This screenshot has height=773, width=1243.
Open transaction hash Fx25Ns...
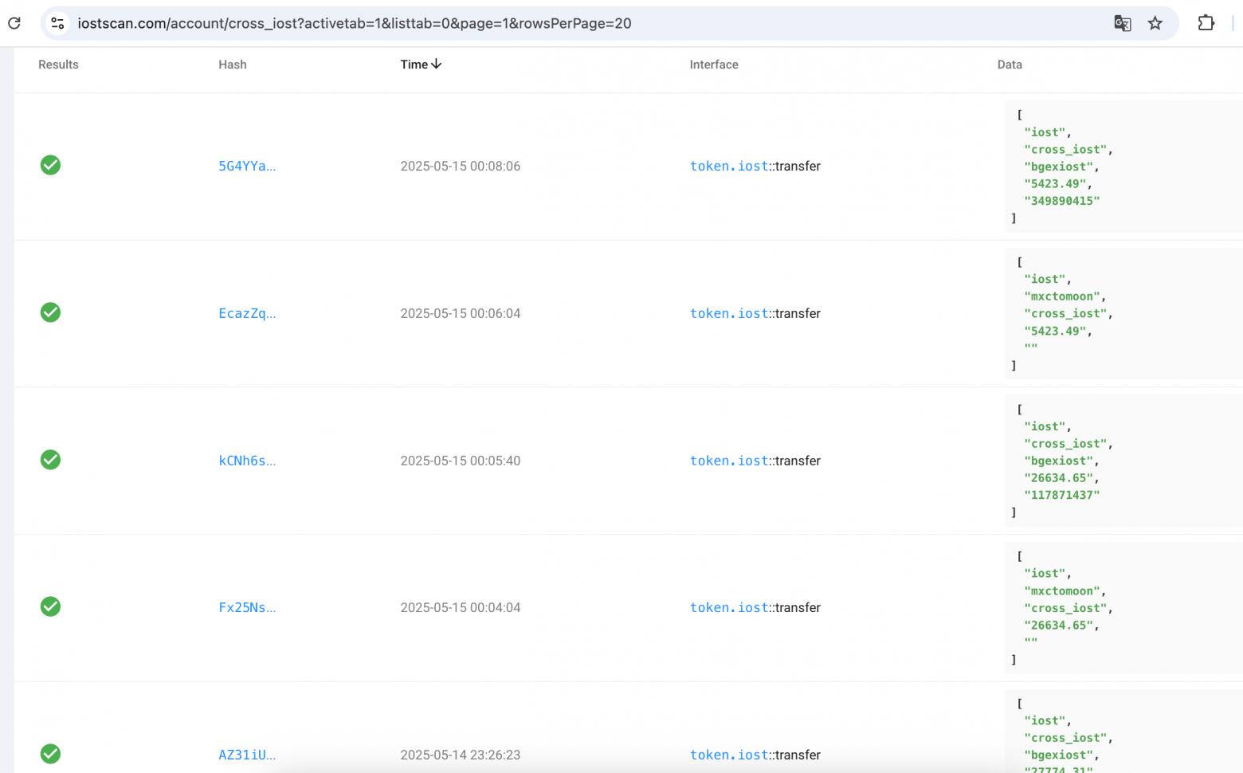tap(247, 607)
